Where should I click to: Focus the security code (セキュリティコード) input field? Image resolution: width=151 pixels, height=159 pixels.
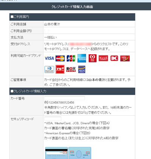(53, 119)
